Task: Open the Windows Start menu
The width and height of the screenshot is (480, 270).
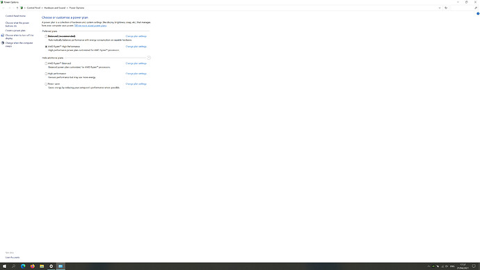Action: (x=4, y=267)
